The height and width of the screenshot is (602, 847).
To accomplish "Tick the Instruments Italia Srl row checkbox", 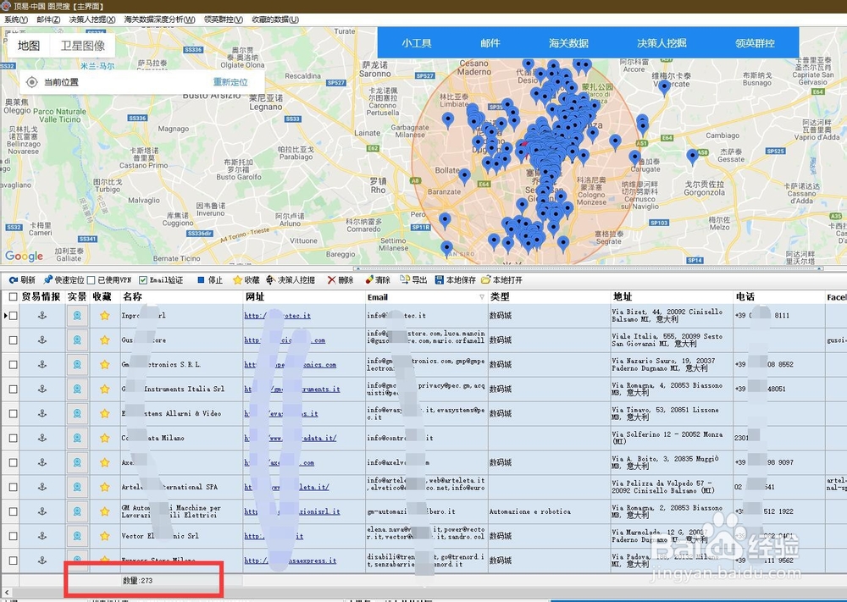I will [13, 389].
